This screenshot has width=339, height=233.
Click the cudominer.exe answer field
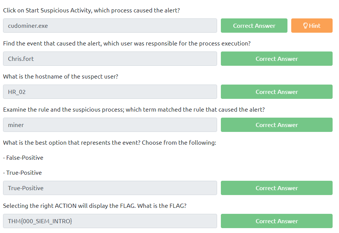[x=110, y=26]
